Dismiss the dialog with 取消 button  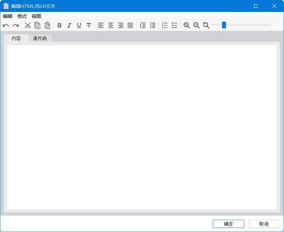[x=264, y=224]
